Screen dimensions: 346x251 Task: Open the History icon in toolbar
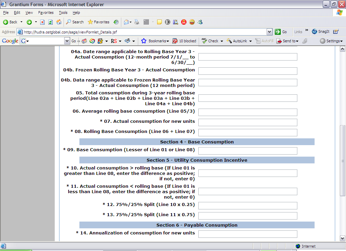coord(116,22)
